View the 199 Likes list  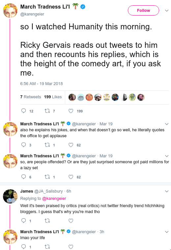53,97
